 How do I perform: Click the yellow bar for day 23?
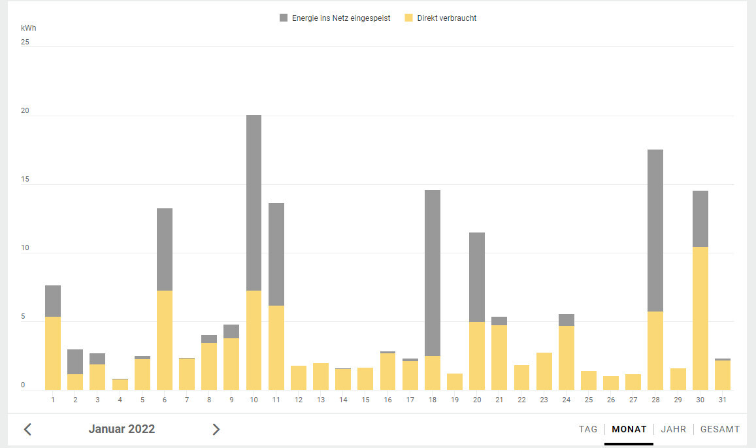tap(544, 371)
